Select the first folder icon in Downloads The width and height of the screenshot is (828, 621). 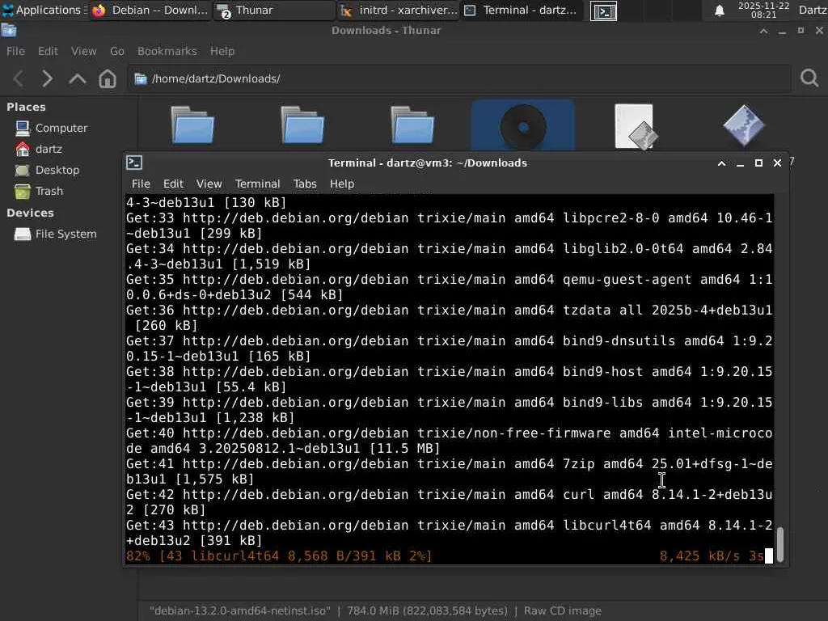click(192, 125)
